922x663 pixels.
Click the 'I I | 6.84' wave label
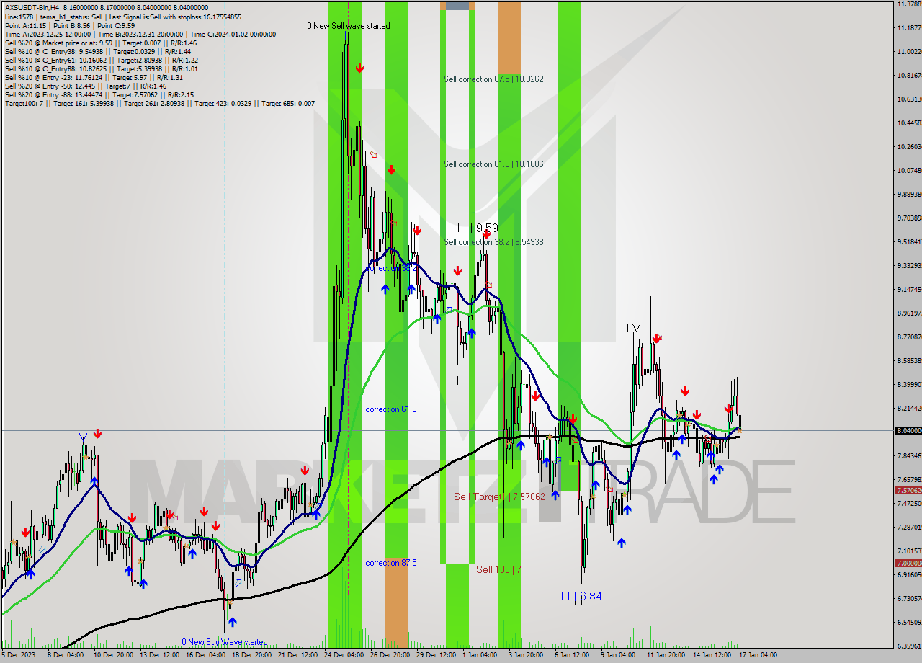[x=581, y=597]
